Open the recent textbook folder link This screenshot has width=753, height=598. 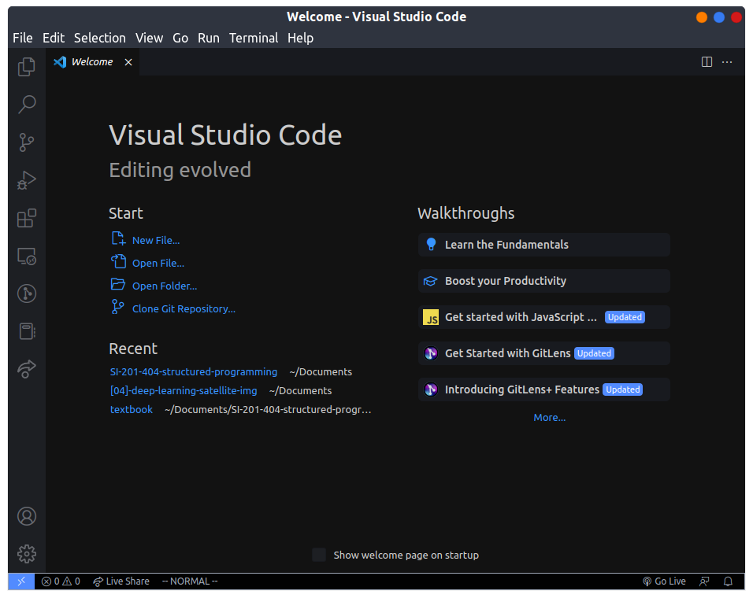(x=131, y=409)
